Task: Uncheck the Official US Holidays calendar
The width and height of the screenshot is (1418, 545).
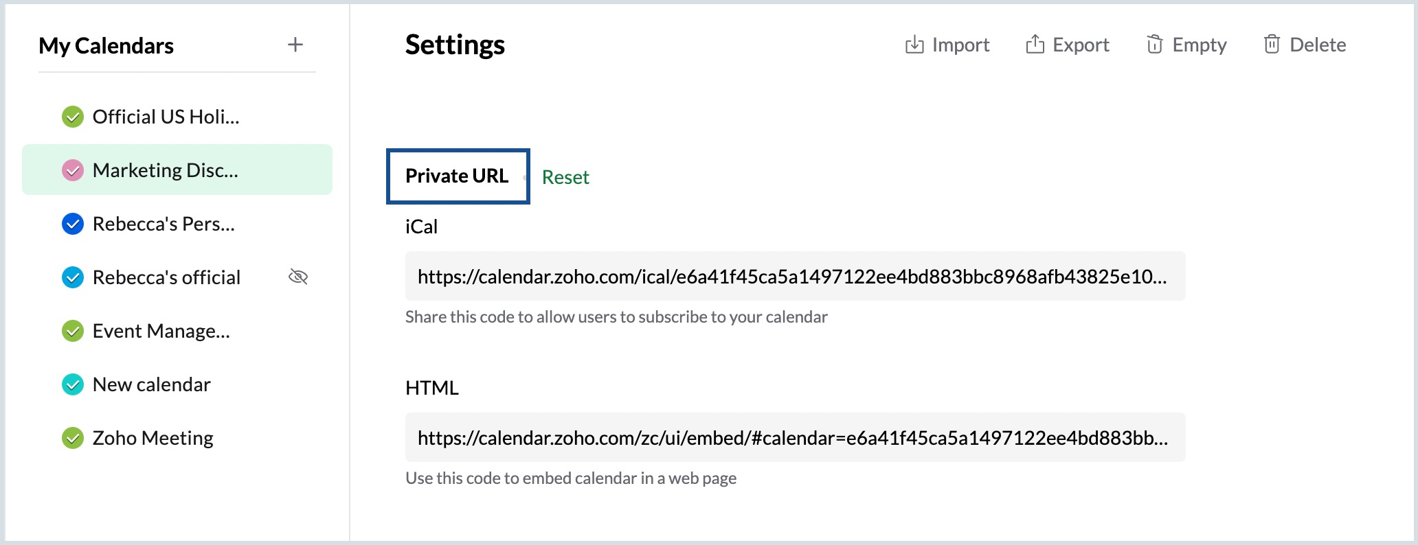Action: coord(73,117)
